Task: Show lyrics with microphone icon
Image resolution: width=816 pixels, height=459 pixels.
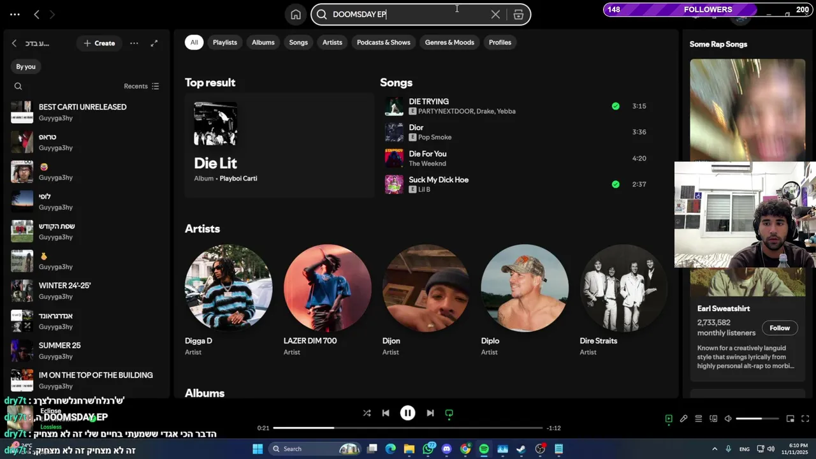Action: [683, 419]
